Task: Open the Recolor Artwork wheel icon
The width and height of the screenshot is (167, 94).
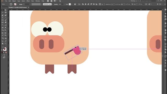Action: click(75, 4)
